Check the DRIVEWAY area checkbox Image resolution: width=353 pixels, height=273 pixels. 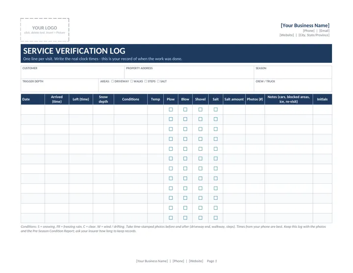112,81
